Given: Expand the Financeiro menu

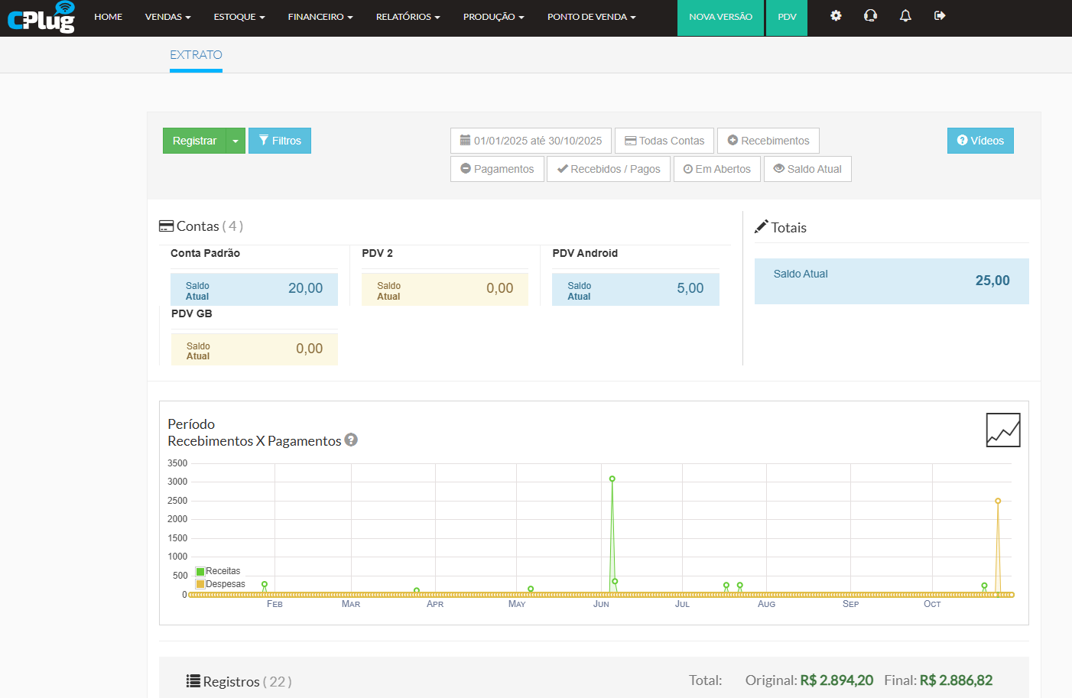Looking at the screenshot, I should [x=320, y=17].
